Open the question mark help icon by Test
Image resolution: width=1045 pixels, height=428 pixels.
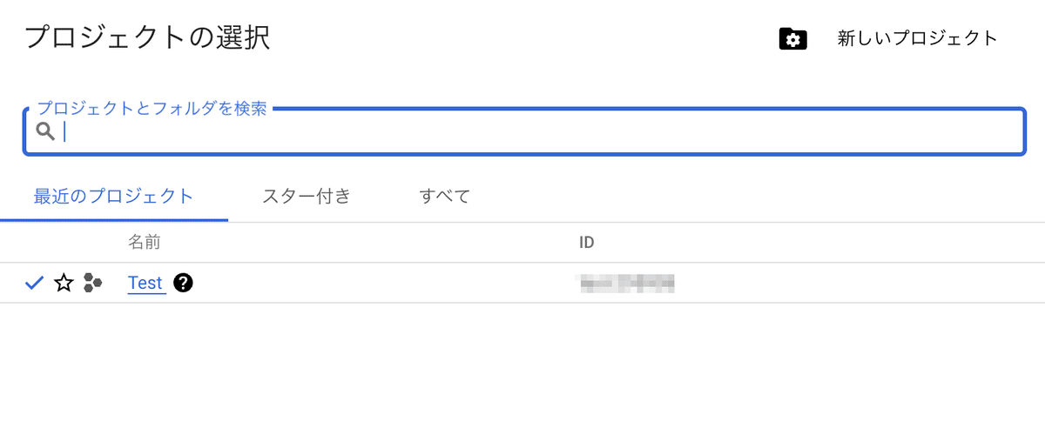click(x=183, y=283)
